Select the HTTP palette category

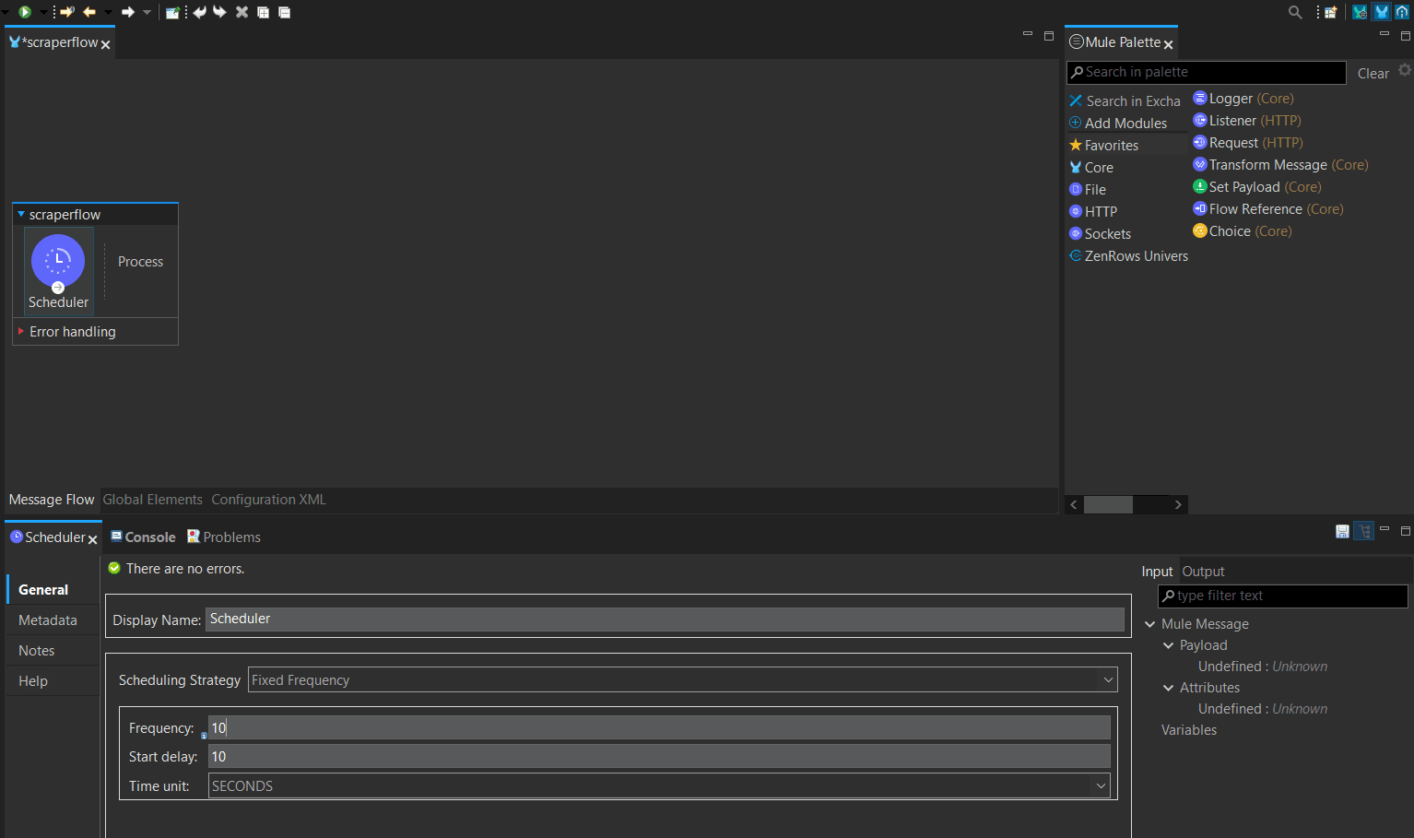coord(1093,212)
